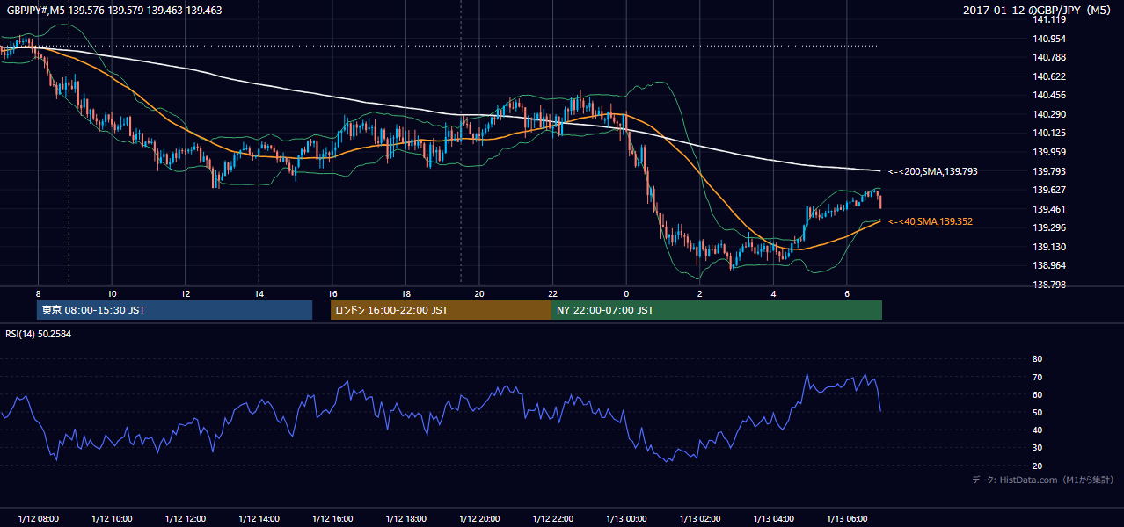Click price scale value 139.627
The height and width of the screenshot is (527, 1124).
coord(1051,190)
